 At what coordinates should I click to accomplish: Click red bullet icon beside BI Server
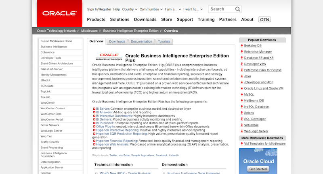(x=94, y=109)
